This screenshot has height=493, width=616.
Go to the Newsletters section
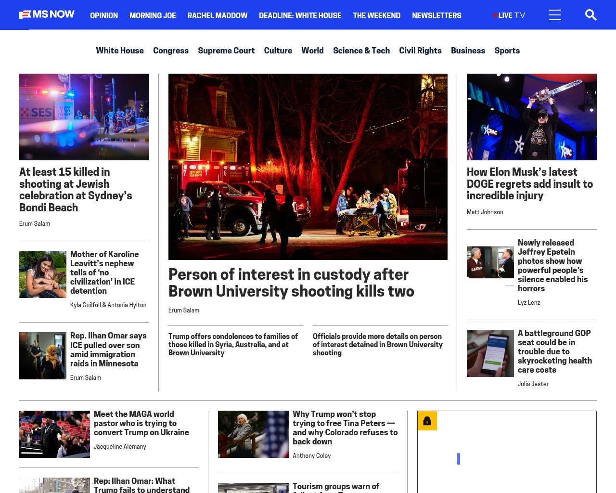click(436, 15)
